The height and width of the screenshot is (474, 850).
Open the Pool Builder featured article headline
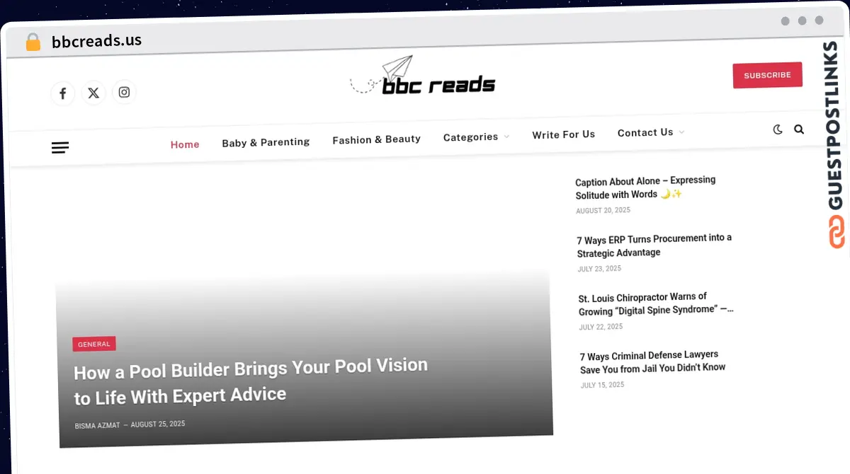pos(251,381)
